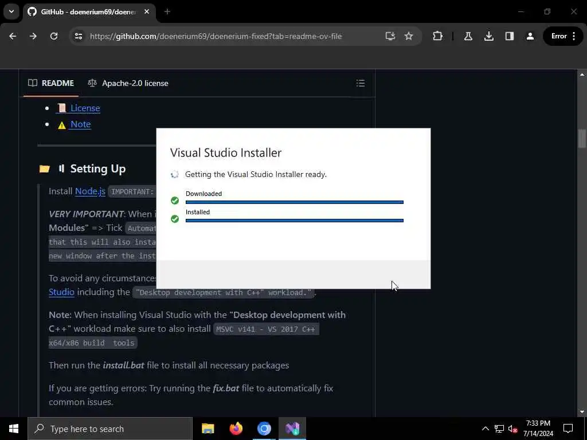Open File Explorer from taskbar
Viewport: 587px width, 440px height.
tap(208, 429)
